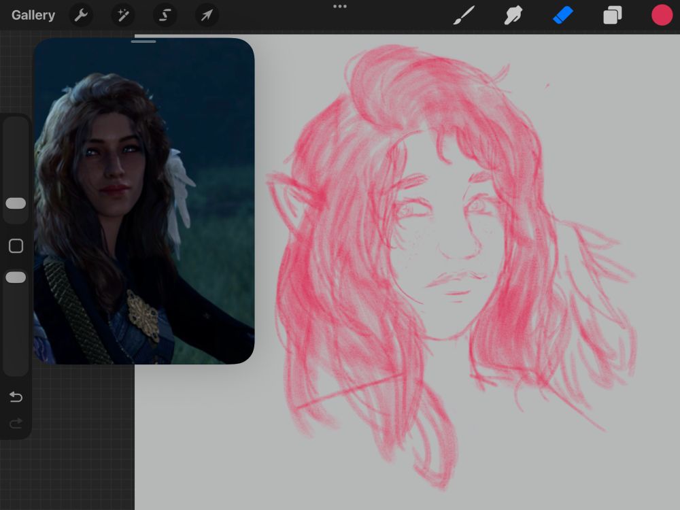Activate the Transform arrow tool

207,15
